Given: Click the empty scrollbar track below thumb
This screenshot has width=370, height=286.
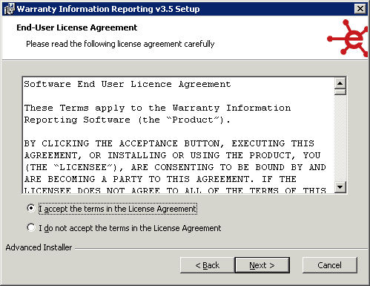Looking at the screenshot, I should pyautogui.click(x=340, y=138).
